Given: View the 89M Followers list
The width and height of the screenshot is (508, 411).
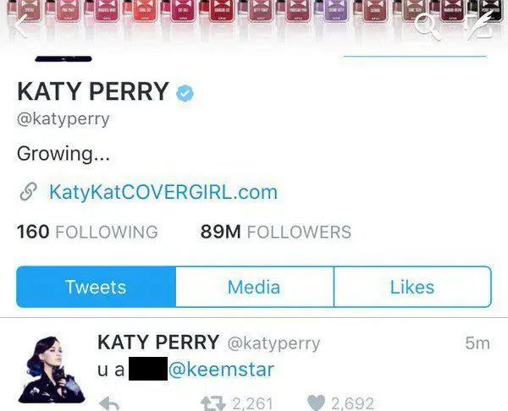Looking at the screenshot, I should tap(276, 232).
